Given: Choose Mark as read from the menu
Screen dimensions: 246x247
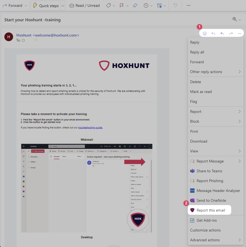Looking at the screenshot, I should (x=215, y=92).
